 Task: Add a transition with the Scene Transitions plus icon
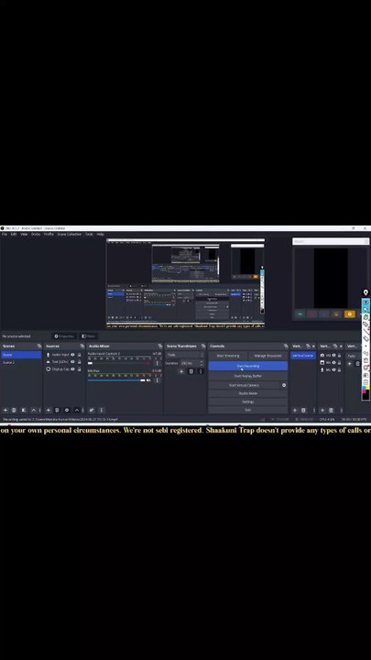(181, 371)
